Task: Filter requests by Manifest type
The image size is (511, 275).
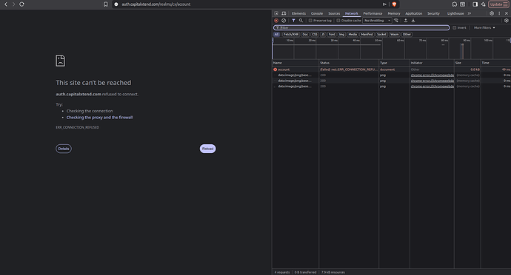Action: (367, 34)
